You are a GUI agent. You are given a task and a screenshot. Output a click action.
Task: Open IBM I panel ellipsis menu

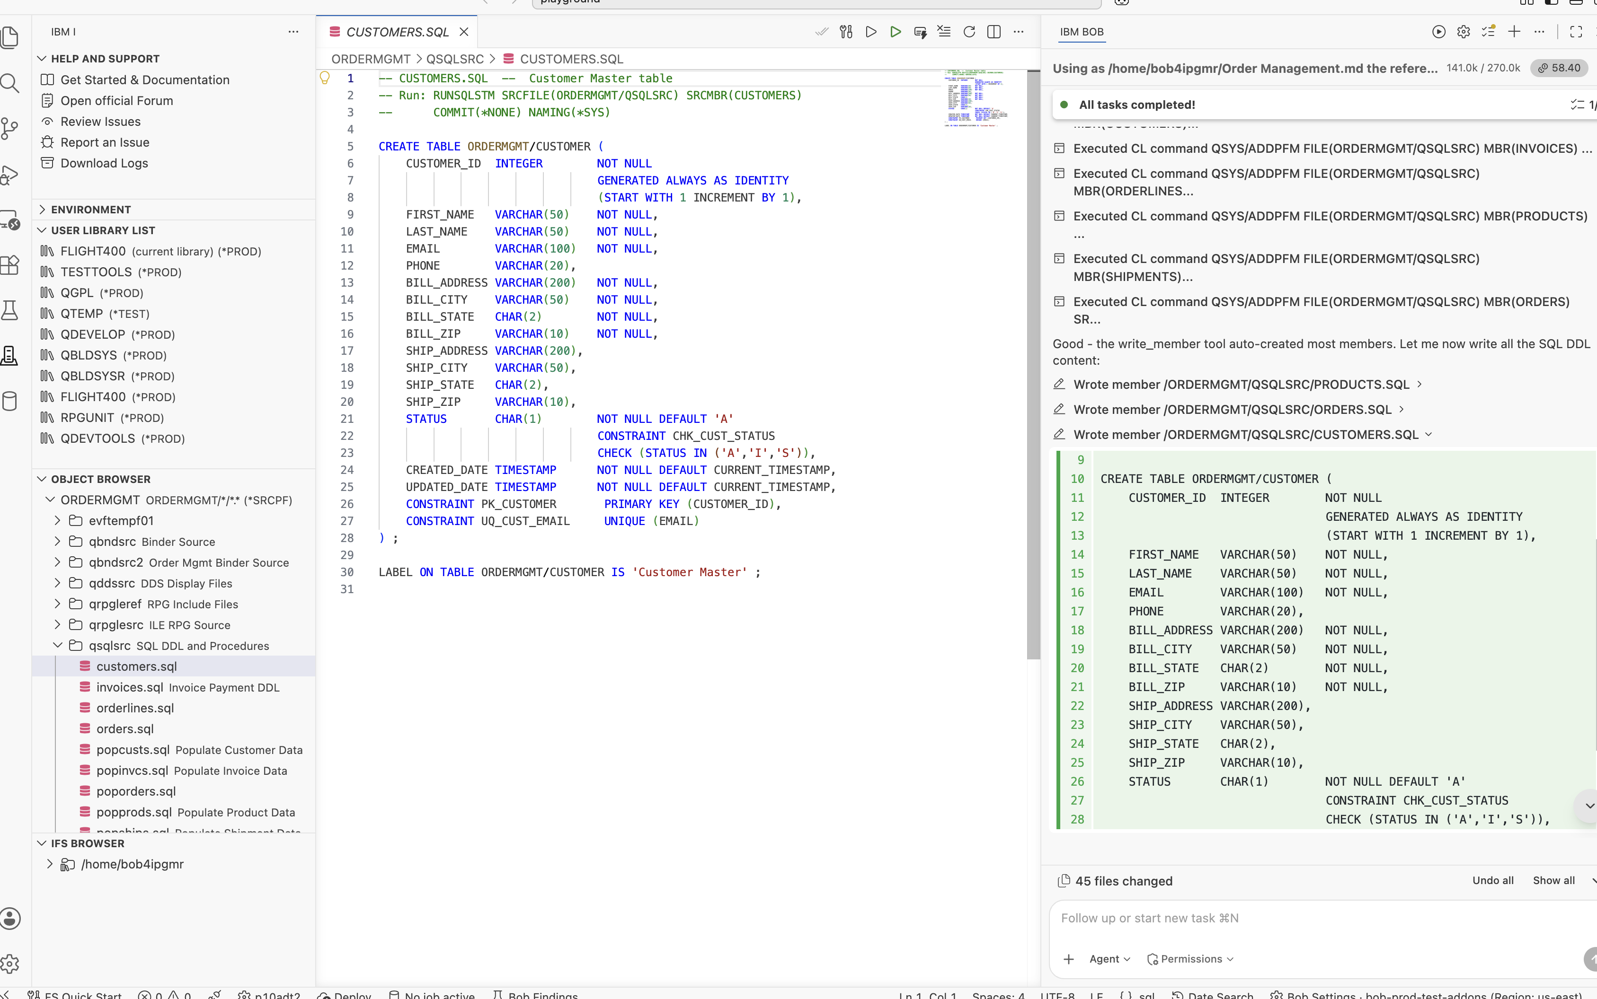pos(293,32)
